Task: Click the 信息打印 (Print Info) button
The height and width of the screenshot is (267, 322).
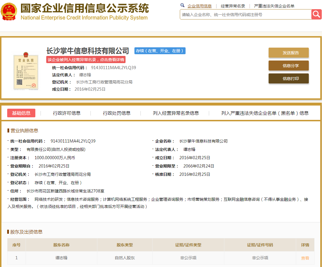Action: pos(288,78)
